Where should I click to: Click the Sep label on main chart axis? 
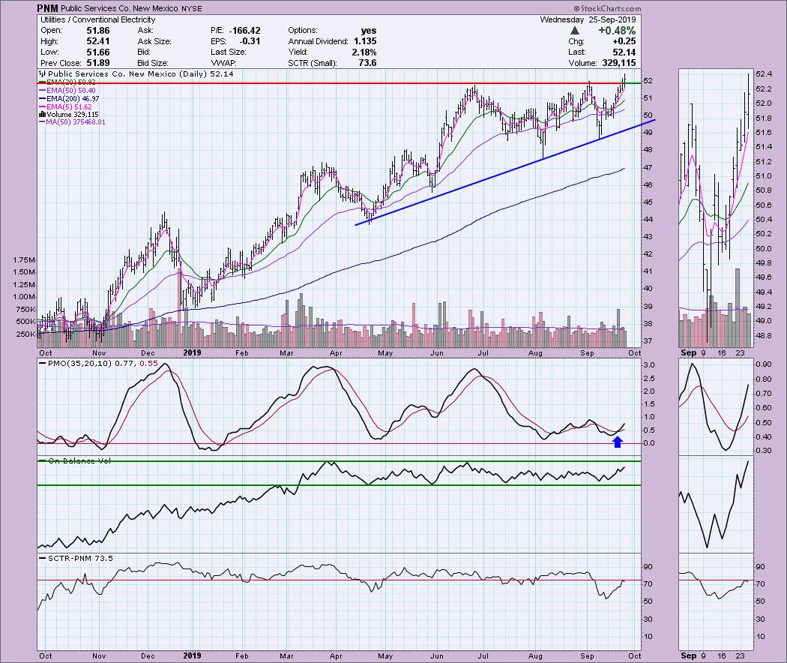coord(585,350)
